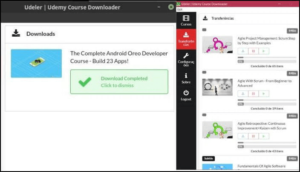Minimize the left Udeler window
This screenshot has height=172, width=300.
click(159, 7)
